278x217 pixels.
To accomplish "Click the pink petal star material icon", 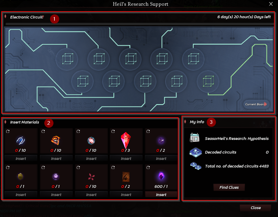I will pyautogui.click(x=91, y=177).
